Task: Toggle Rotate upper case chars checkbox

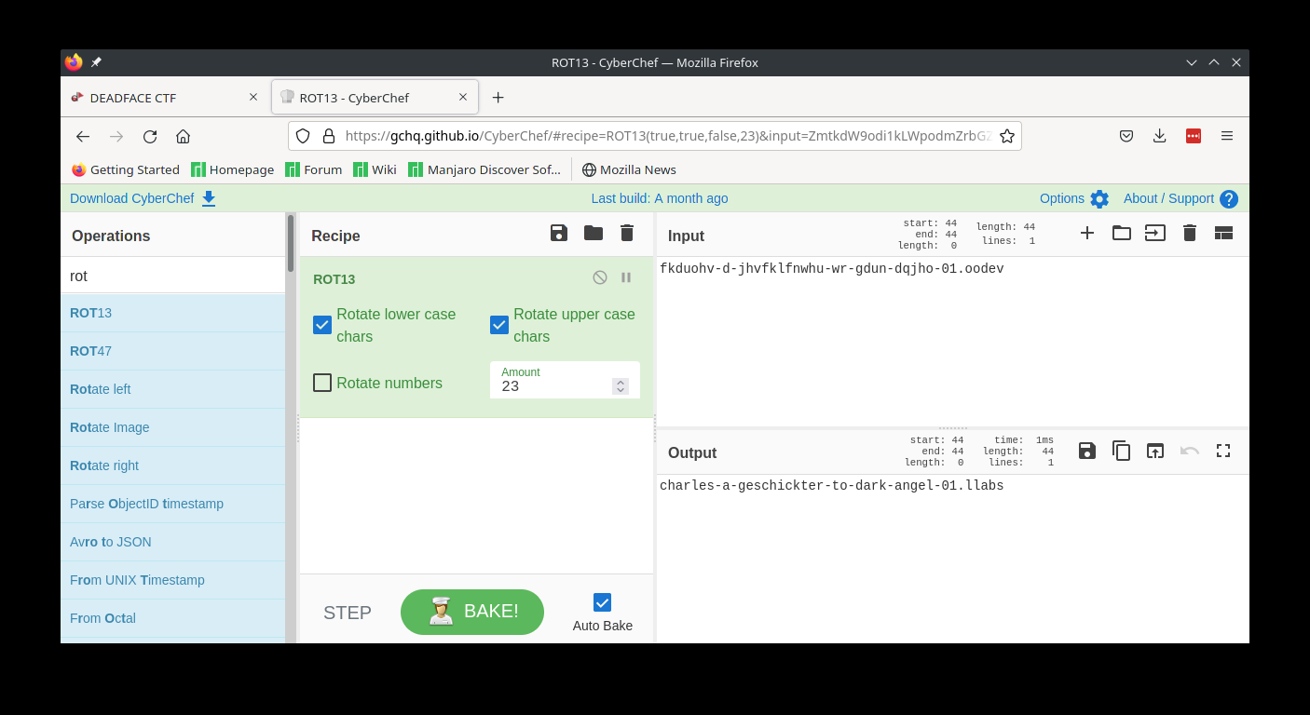Action: click(499, 325)
